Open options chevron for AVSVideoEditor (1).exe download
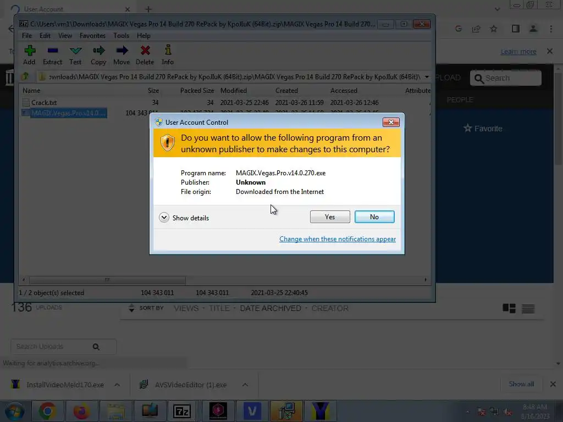 [245, 385]
